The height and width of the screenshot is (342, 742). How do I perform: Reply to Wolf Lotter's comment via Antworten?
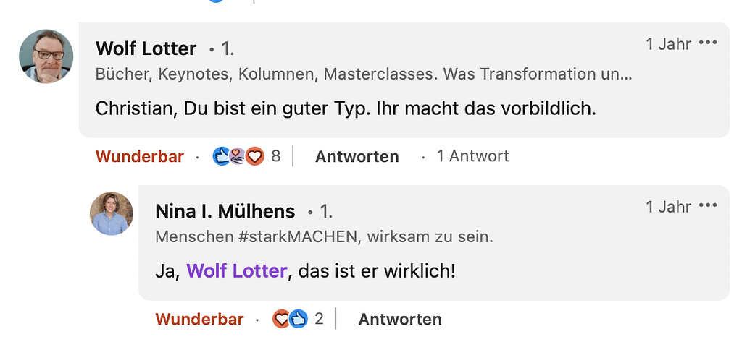(357, 156)
